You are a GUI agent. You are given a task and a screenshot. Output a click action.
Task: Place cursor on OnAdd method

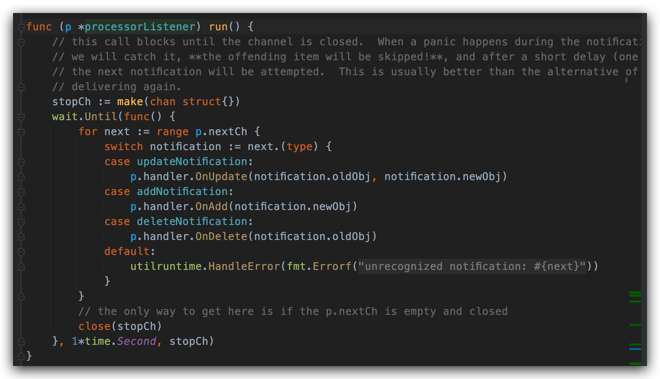coord(211,206)
